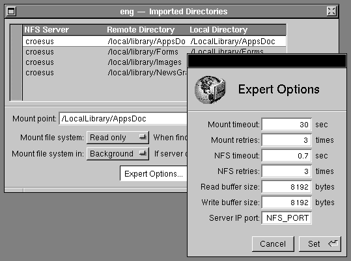351x261 pixels.
Task: Click the Mount point text field
Action: coord(123,119)
